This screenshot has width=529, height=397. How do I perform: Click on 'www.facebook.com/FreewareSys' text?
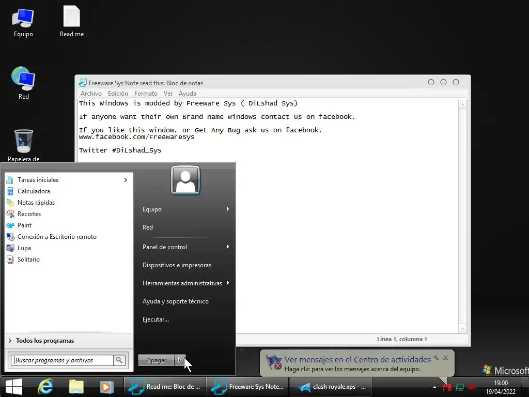coord(136,137)
